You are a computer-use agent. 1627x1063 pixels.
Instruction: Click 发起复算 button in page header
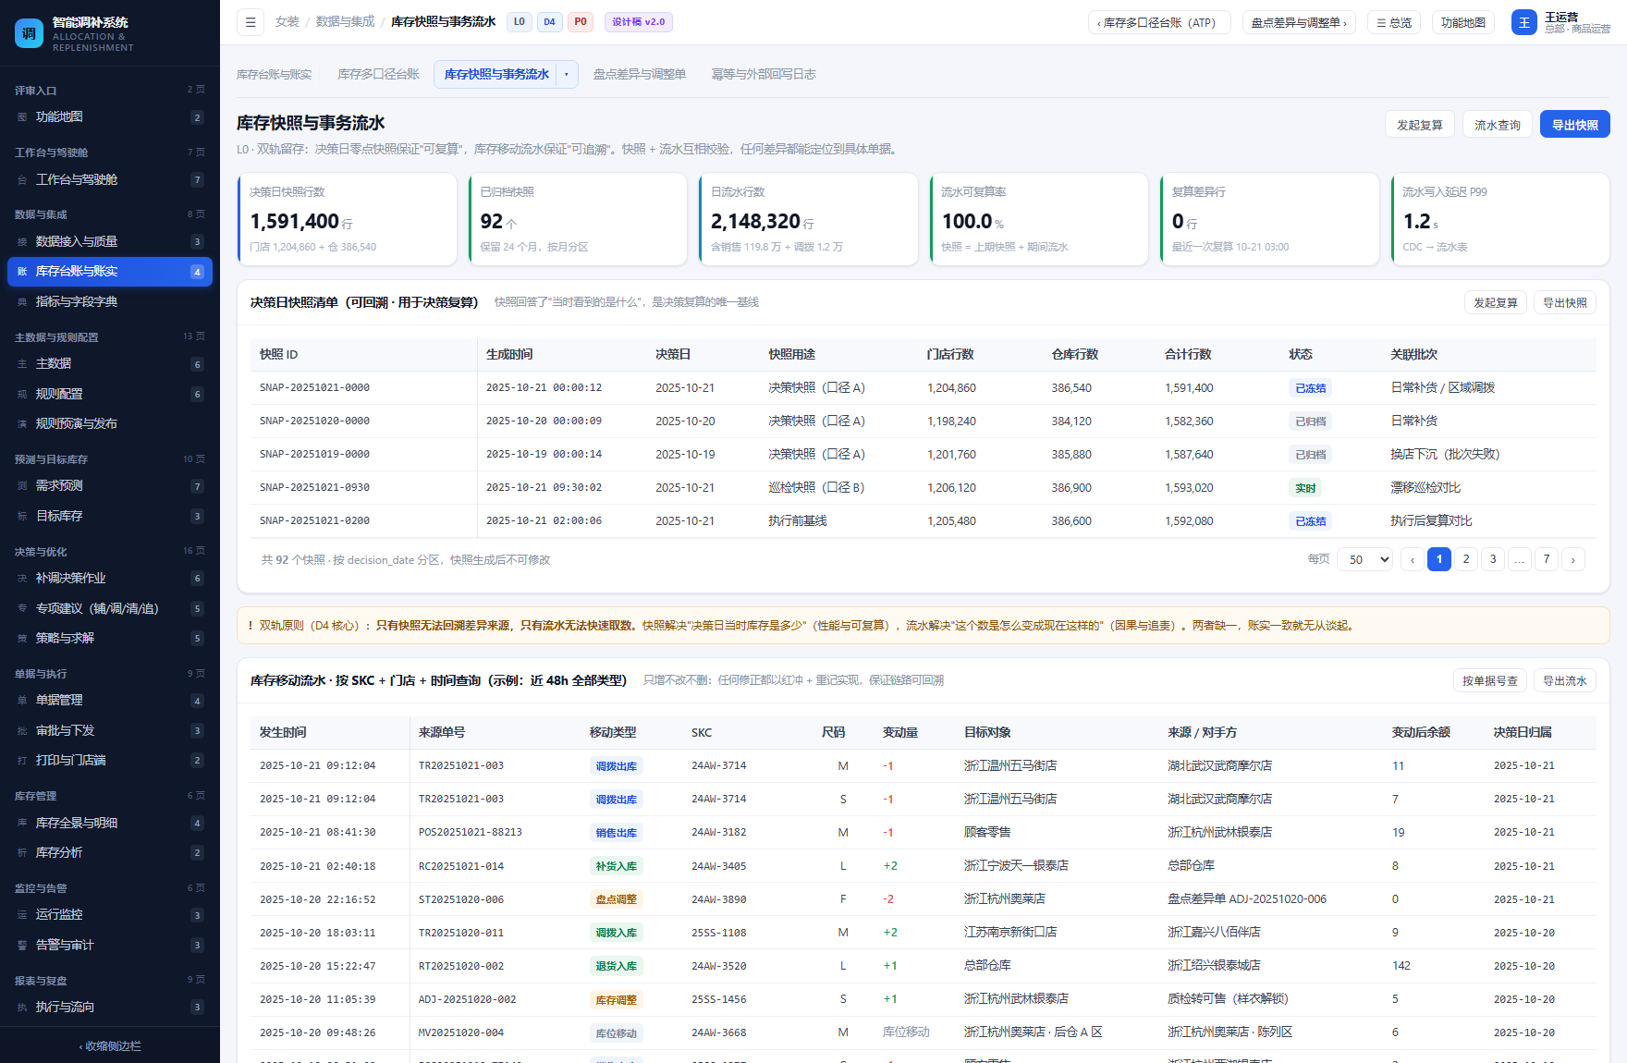pyautogui.click(x=1420, y=125)
